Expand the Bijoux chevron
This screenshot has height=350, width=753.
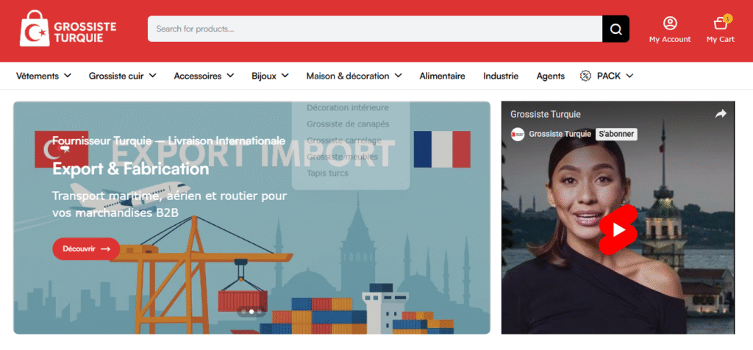[285, 76]
